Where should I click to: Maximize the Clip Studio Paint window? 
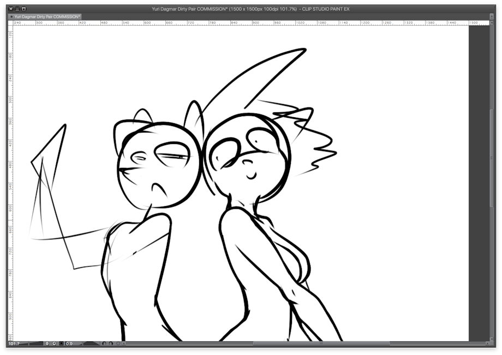(23, 9)
